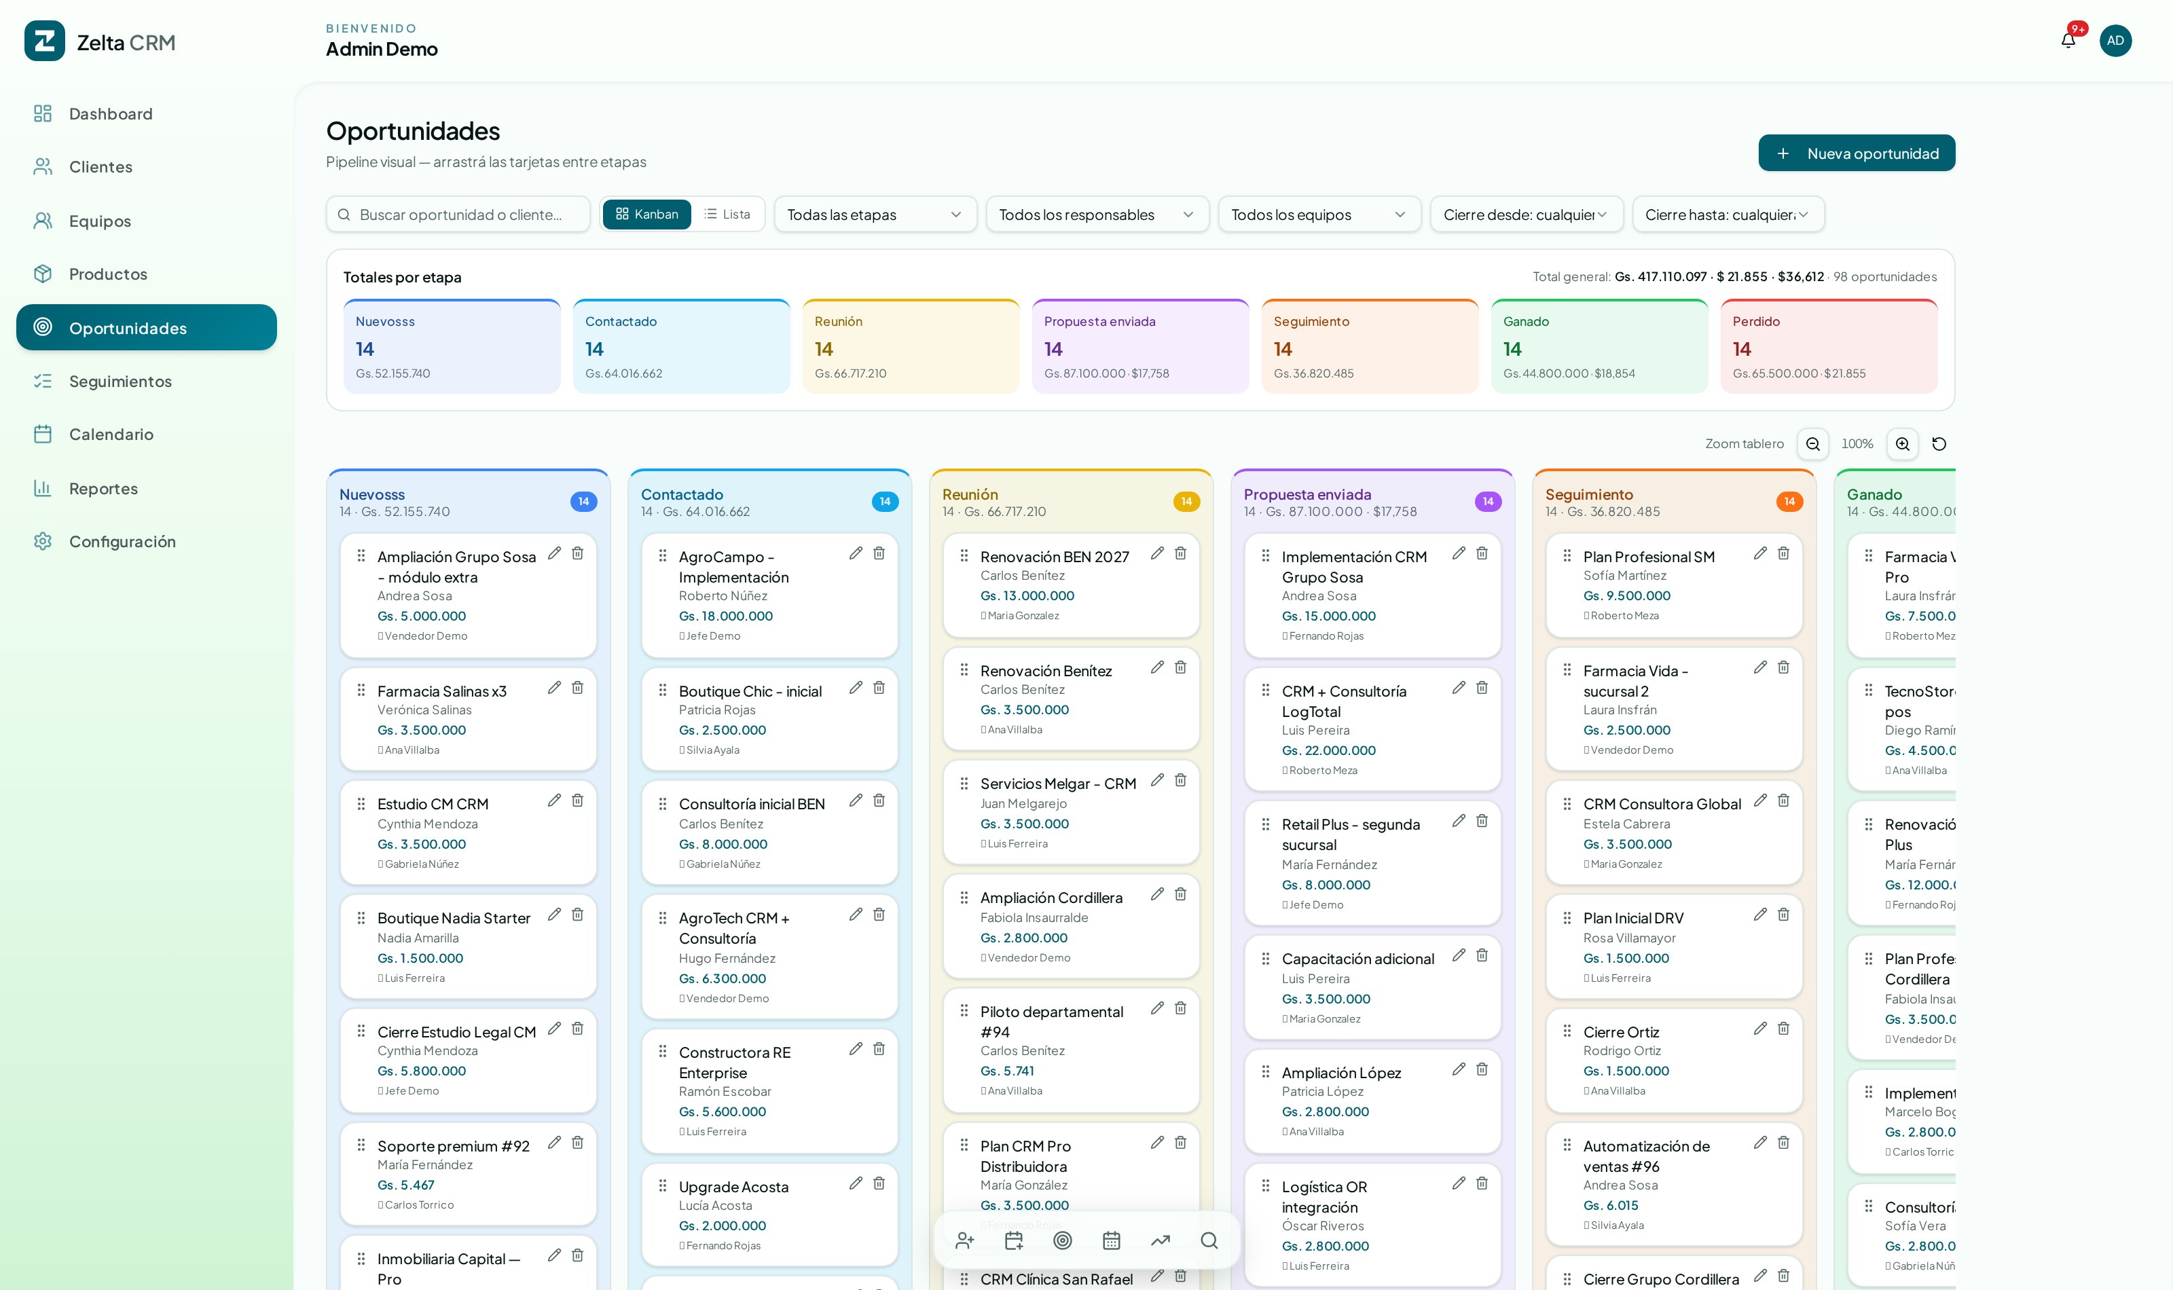
Task: Open Seguimientos section
Action: pos(146,381)
